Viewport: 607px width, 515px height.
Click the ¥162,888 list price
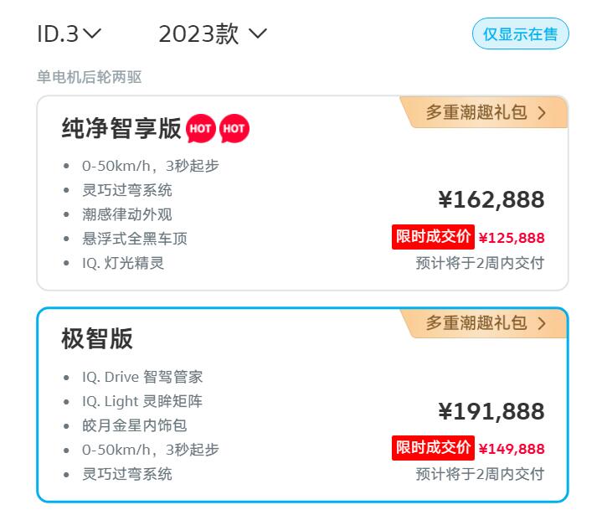[491, 200]
